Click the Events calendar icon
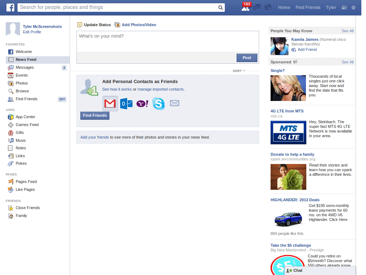Screen dimensions: 366x275 [x=10, y=75]
